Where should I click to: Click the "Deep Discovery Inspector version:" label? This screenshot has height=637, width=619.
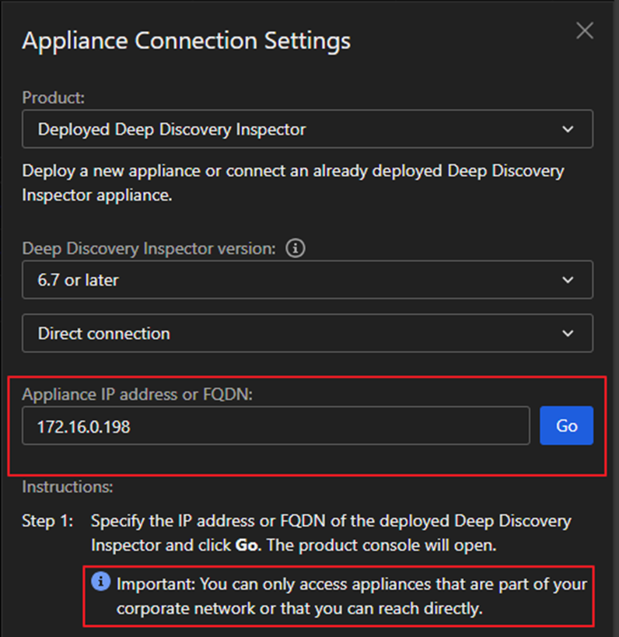[x=149, y=249]
